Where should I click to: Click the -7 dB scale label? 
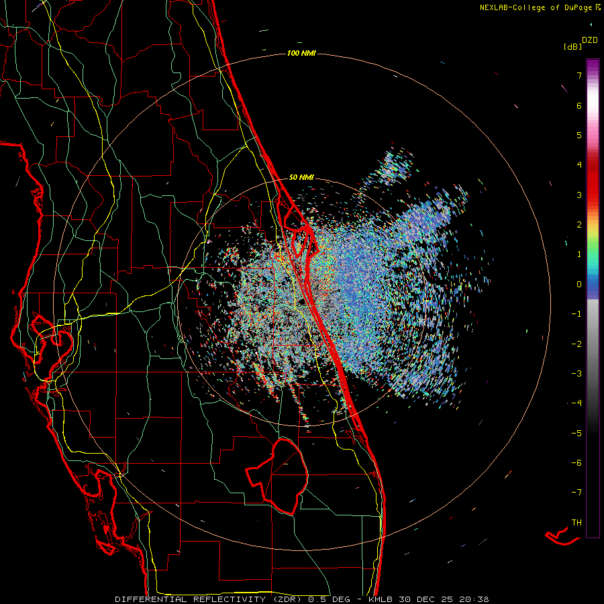point(576,493)
